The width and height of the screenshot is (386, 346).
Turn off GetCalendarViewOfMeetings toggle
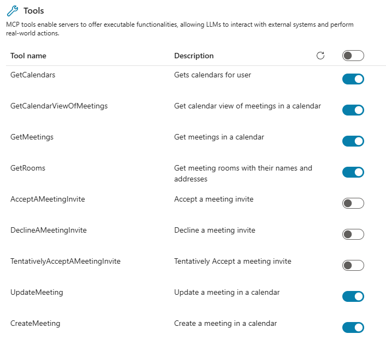pyautogui.click(x=353, y=110)
